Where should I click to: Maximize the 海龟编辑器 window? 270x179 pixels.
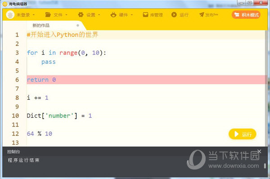pyautogui.click(x=250, y=3)
